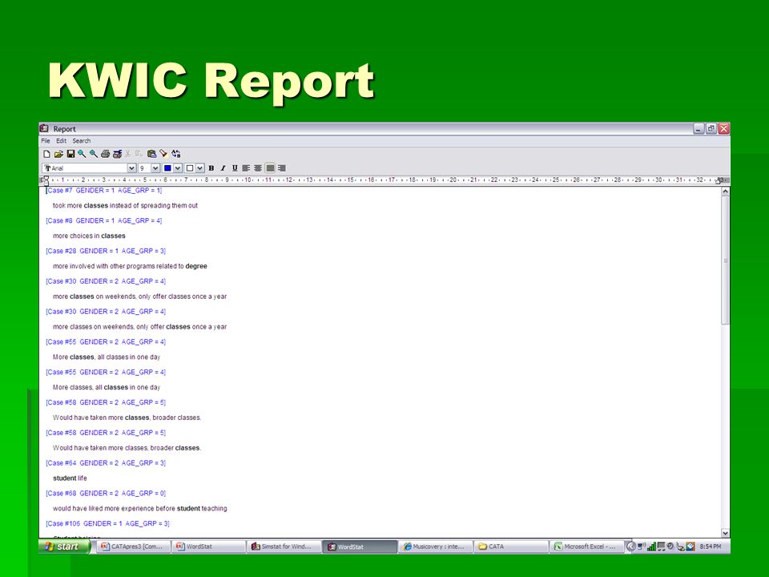Switch to the WordStat taskbar button beside CATApres3
The image size is (769, 577).
point(208,547)
